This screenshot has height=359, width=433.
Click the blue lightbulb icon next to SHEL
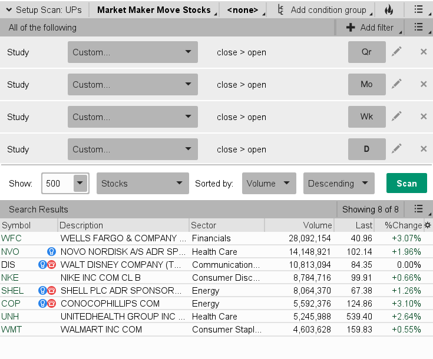[x=42, y=290]
